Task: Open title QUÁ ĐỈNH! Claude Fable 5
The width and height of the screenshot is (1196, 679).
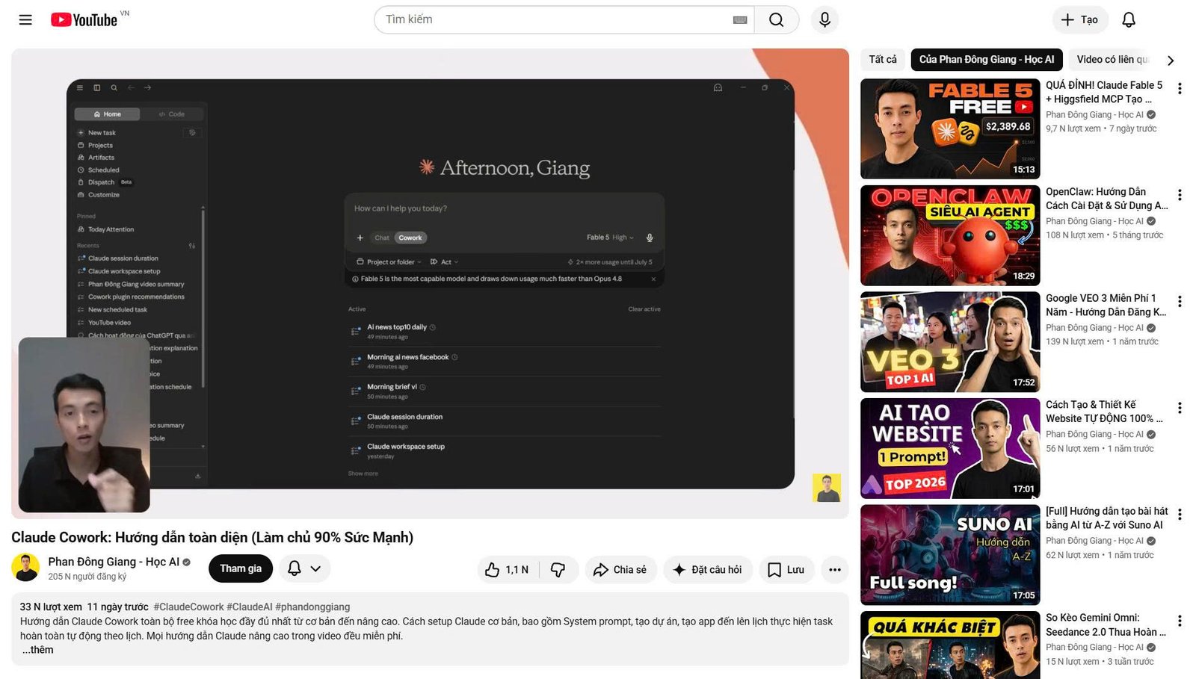Action: (x=1104, y=92)
